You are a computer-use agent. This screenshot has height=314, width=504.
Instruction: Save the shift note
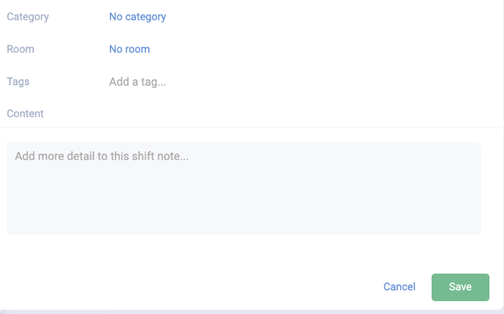(x=460, y=287)
